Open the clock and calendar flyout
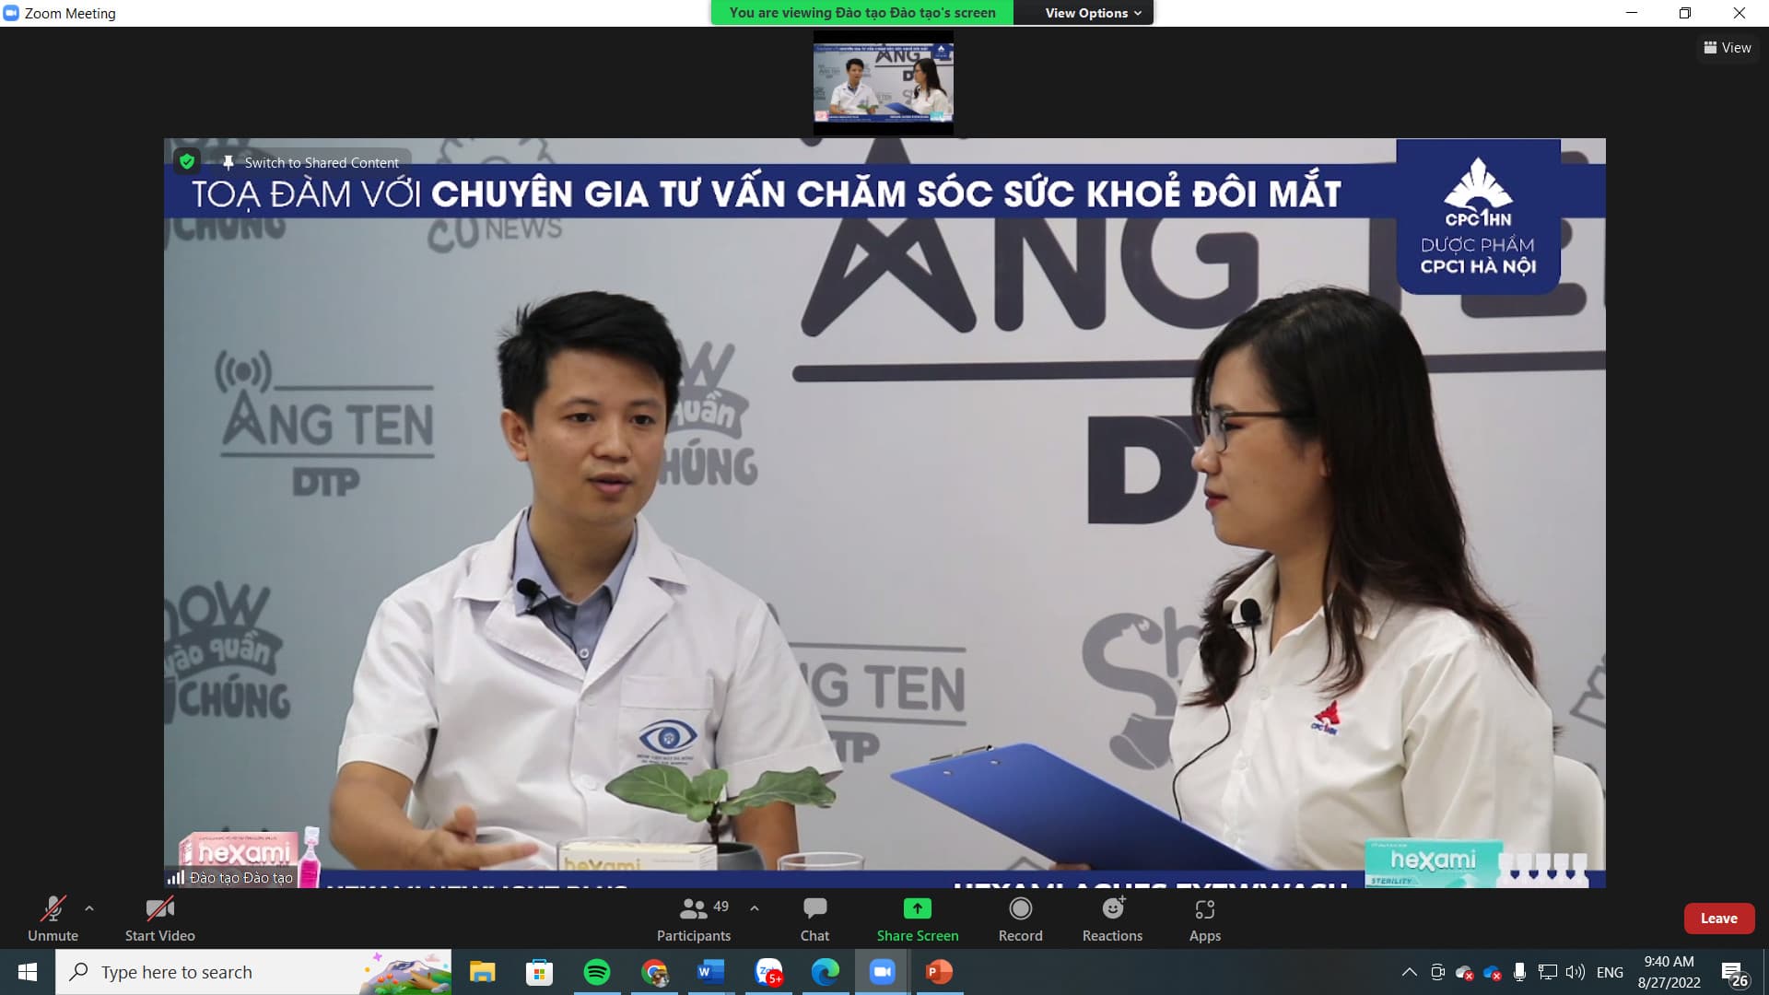Image resolution: width=1769 pixels, height=995 pixels. pos(1669,972)
